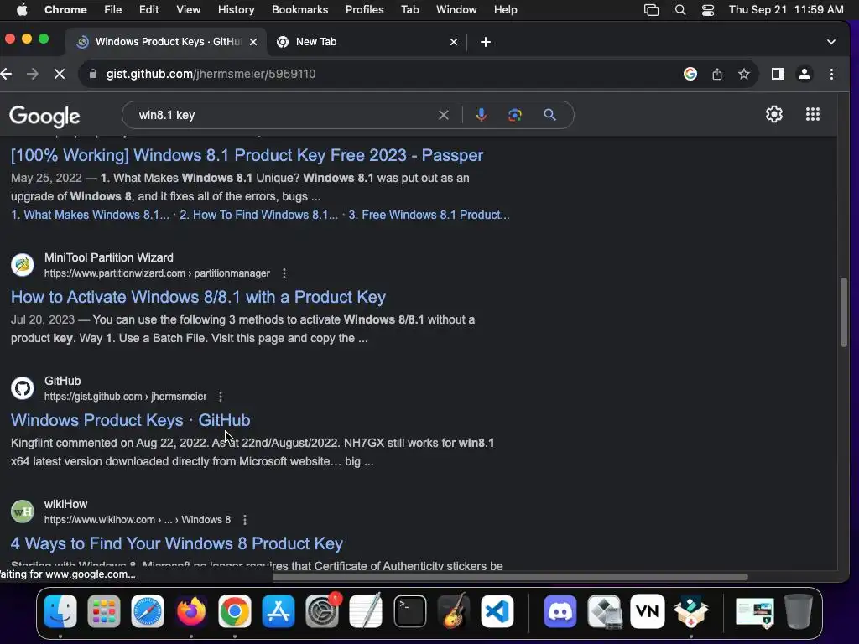The width and height of the screenshot is (859, 644).
Task: Expand the tab search dropdown arrow
Action: point(831,42)
